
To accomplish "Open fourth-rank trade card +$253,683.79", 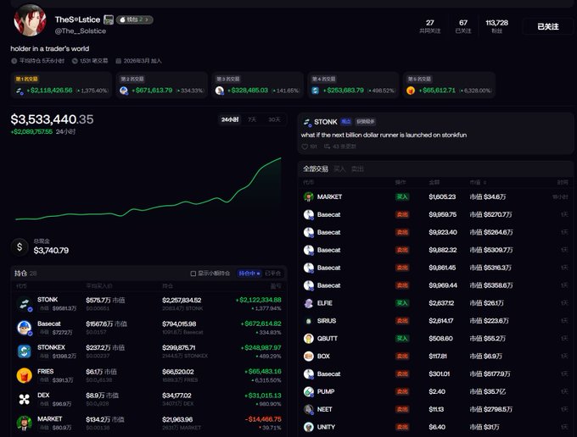I will [x=353, y=86].
